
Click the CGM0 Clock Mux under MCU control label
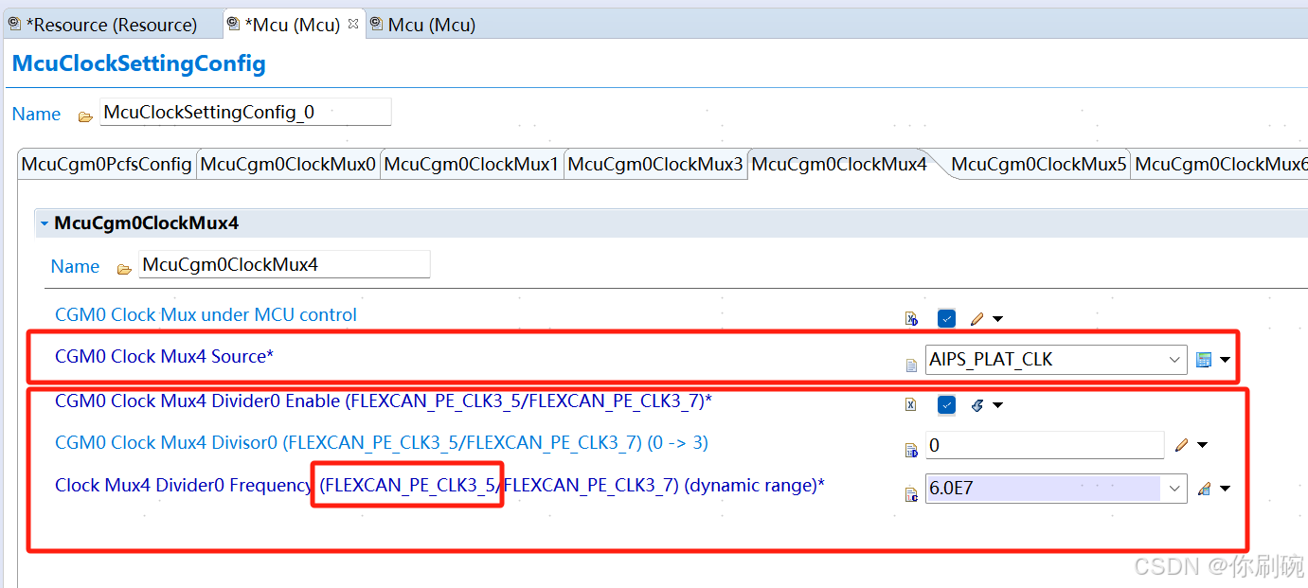click(206, 314)
